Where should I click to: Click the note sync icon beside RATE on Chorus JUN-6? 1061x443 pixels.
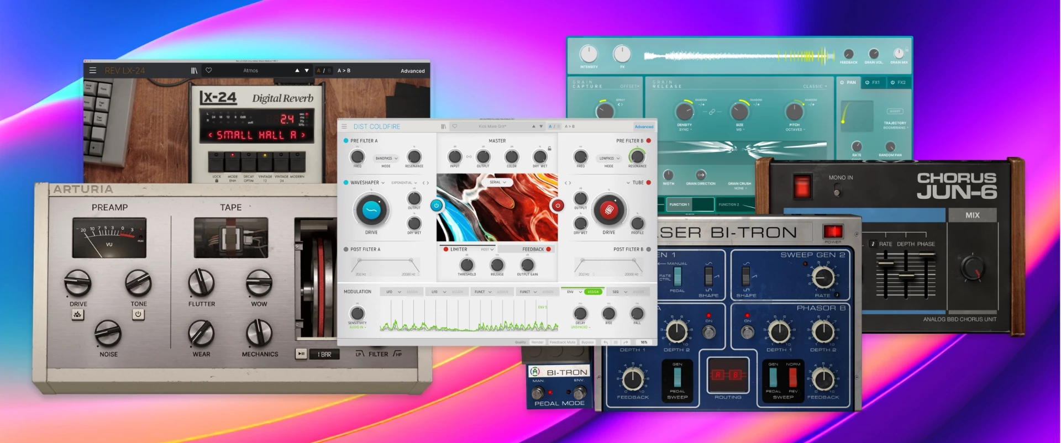pyautogui.click(x=873, y=244)
